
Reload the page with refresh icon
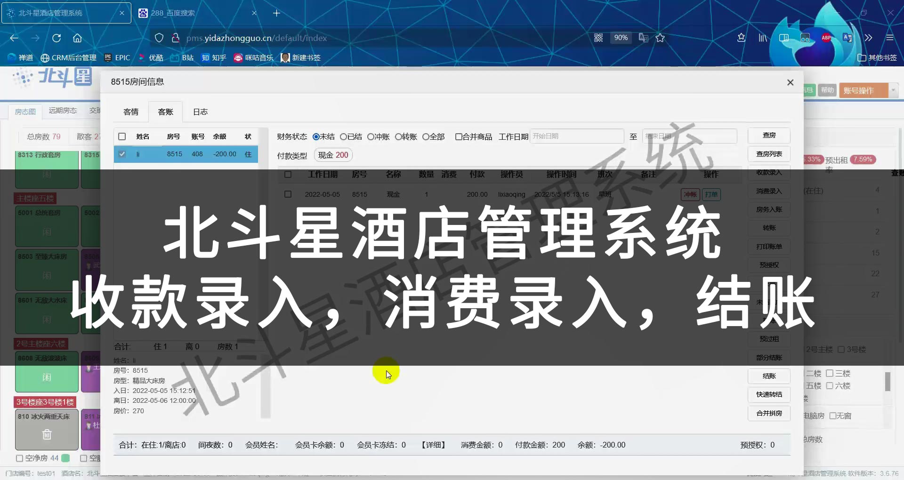click(x=56, y=38)
